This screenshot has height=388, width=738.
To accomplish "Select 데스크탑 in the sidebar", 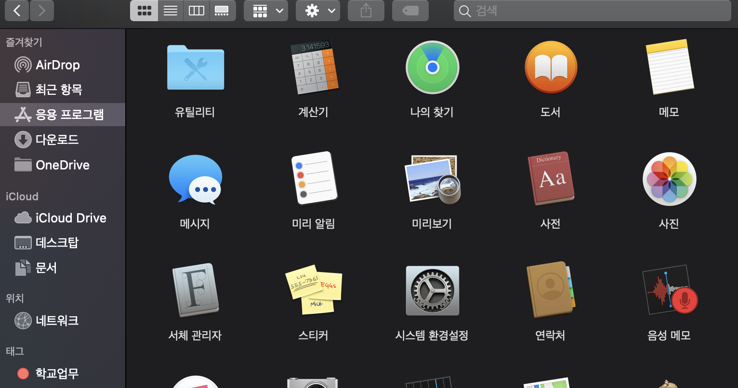I will click(63, 243).
